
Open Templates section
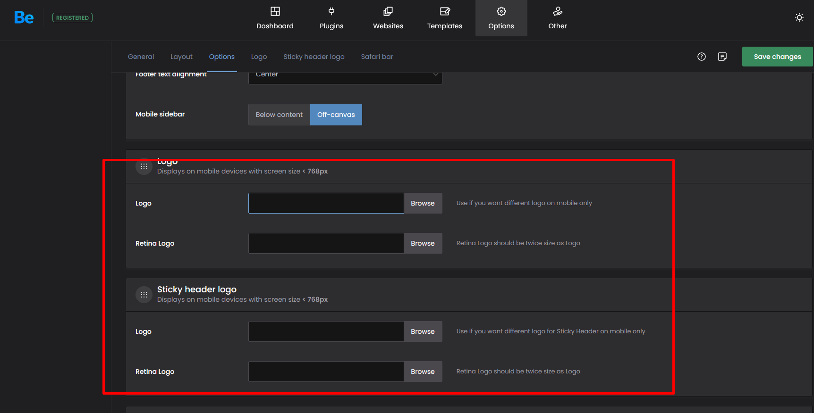coord(445,18)
